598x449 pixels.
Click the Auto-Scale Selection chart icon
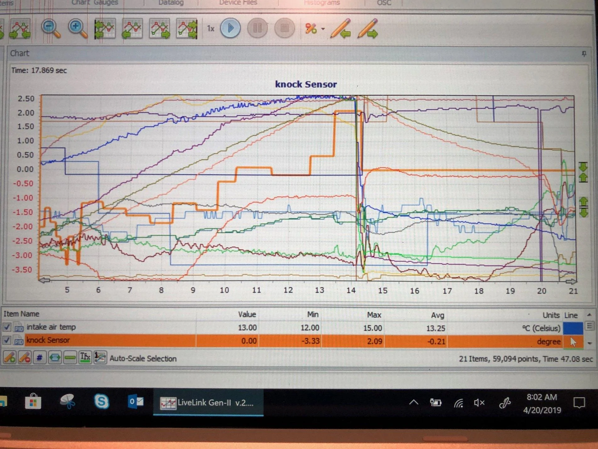pos(100,358)
